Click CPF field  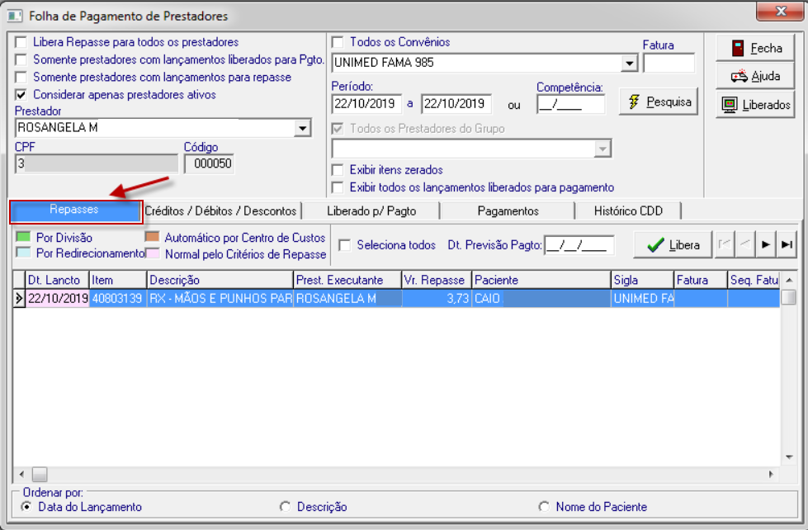[x=97, y=164]
